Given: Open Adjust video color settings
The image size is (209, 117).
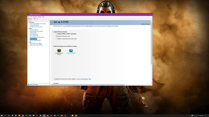Looking at the screenshot, I should click(36, 43).
